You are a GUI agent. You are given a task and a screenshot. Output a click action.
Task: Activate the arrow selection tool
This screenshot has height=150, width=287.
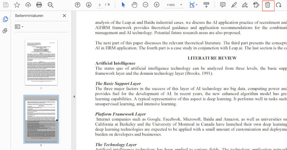coord(123,5)
